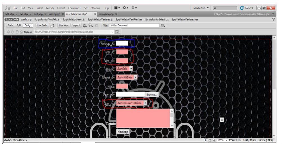Click the Title text field
This screenshot has width=282, height=144.
coord(134,25)
